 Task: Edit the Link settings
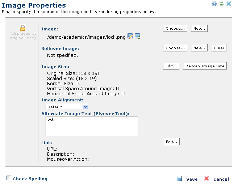pyautogui.click(x=171, y=142)
